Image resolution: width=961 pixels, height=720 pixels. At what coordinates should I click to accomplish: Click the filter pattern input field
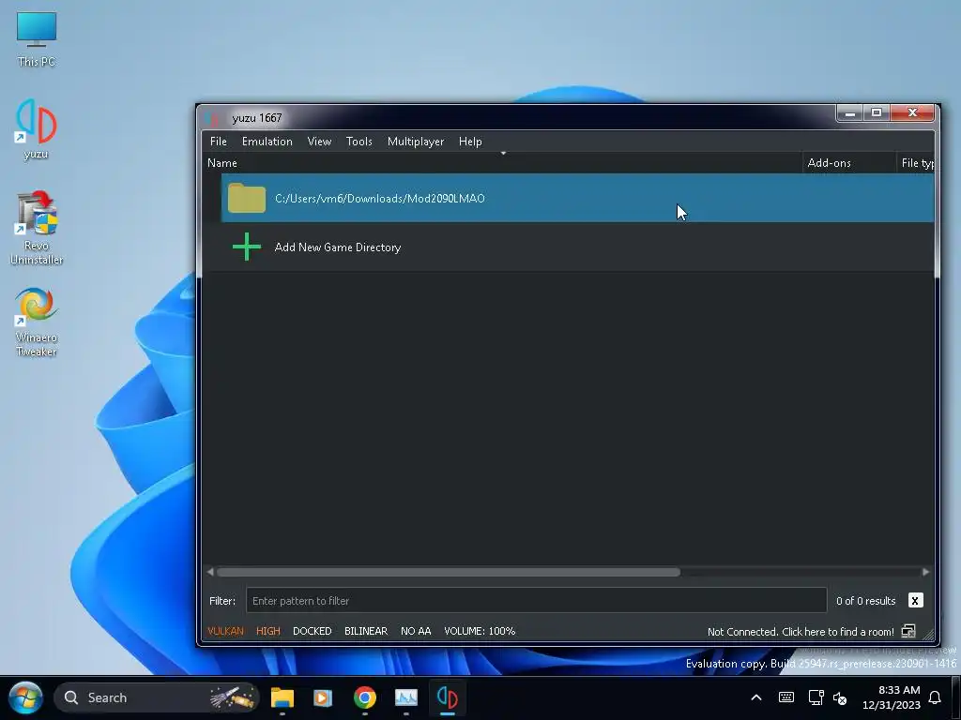coord(536,601)
